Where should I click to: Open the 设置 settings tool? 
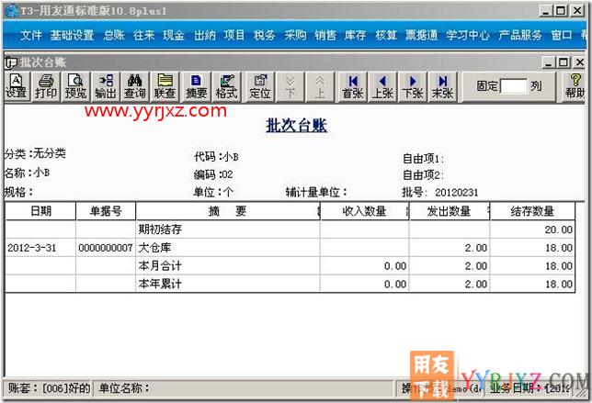[x=17, y=86]
